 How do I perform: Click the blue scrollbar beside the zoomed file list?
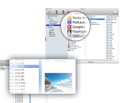pyautogui.click(x=40, y=76)
